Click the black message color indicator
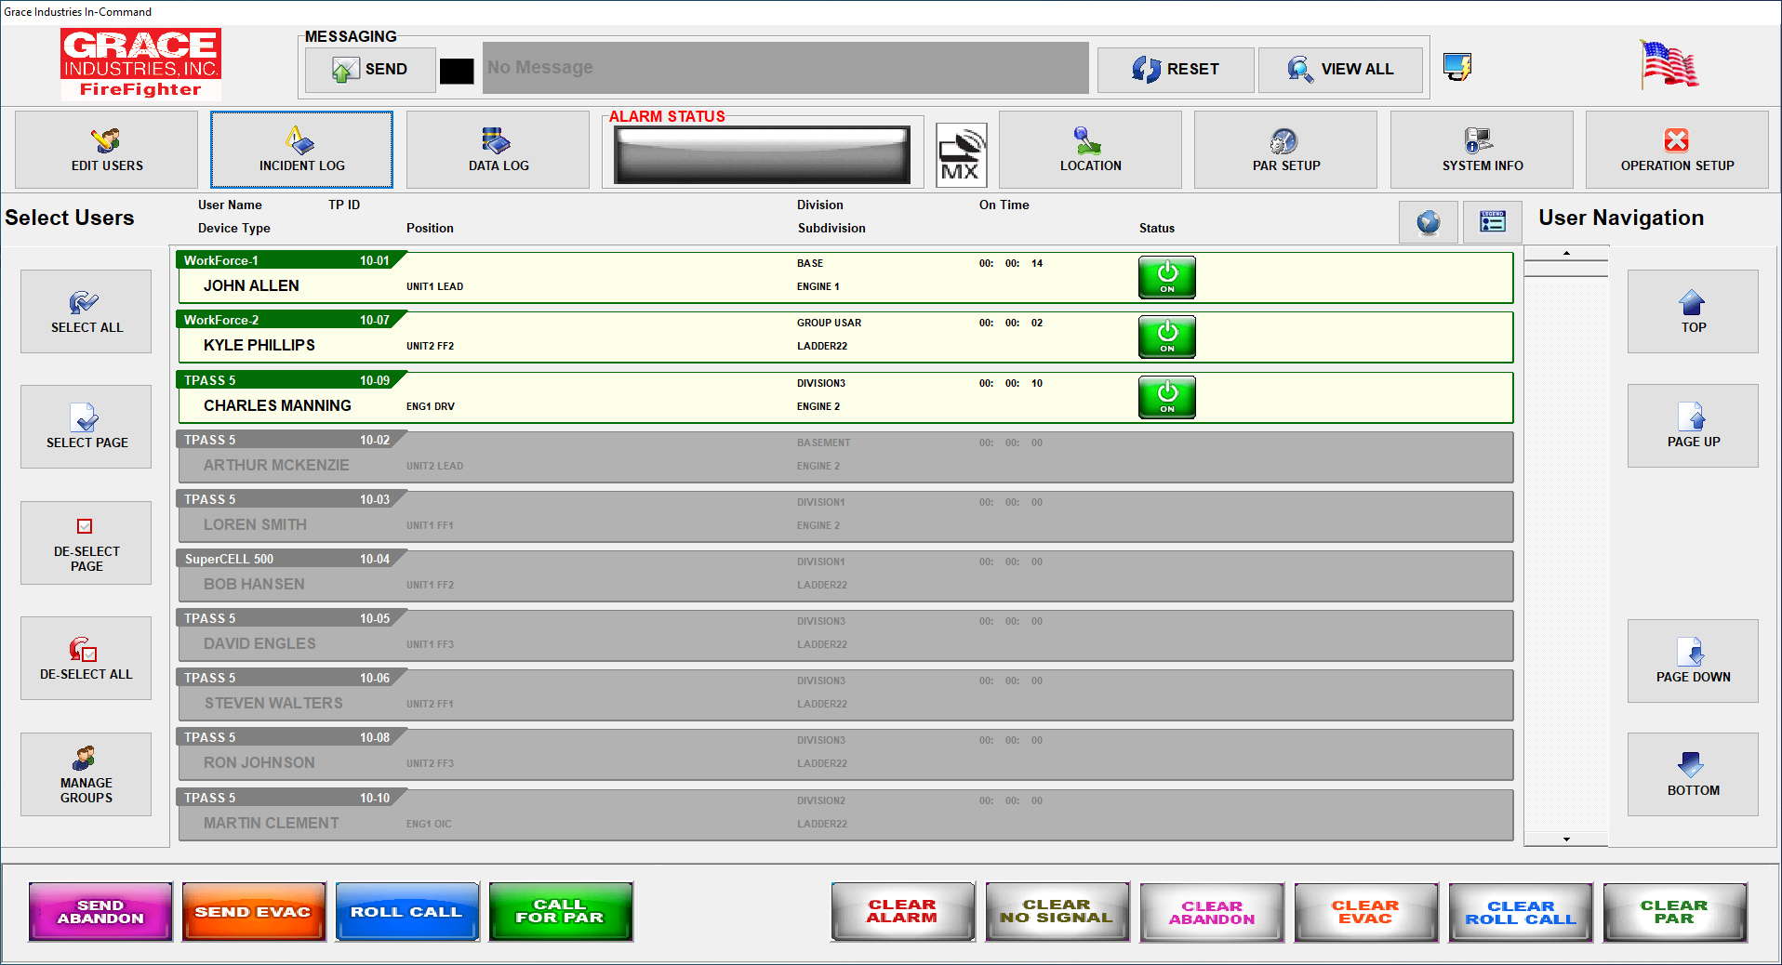 click(457, 71)
